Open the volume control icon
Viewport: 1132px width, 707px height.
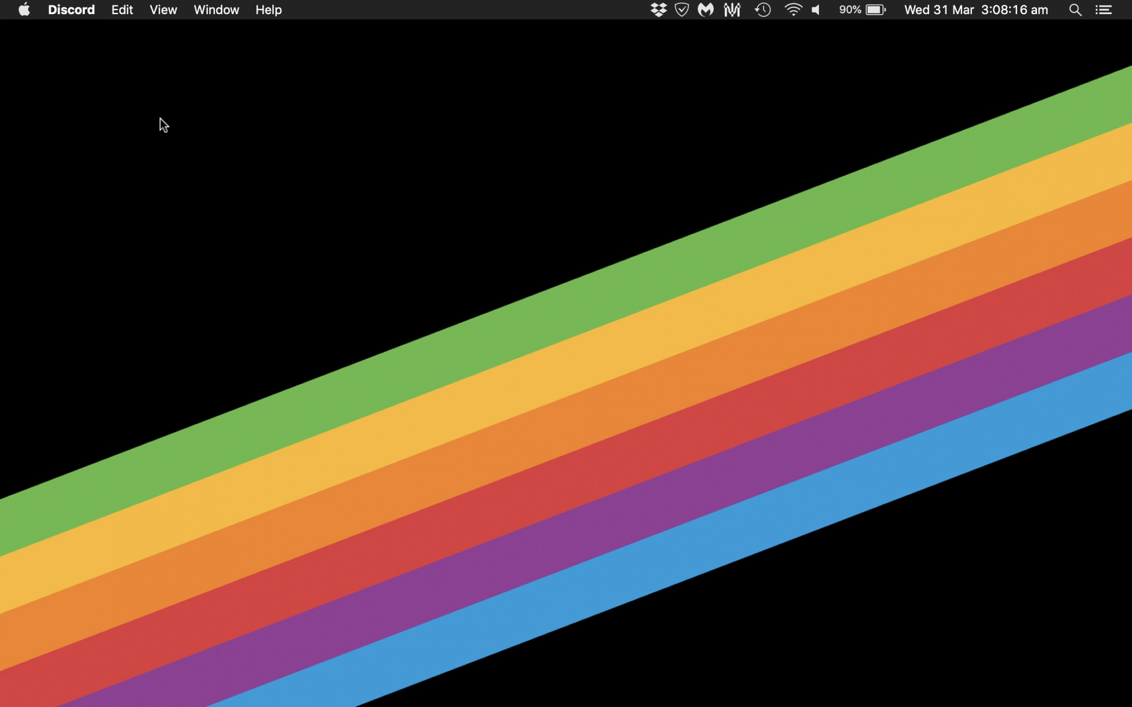pyautogui.click(x=816, y=10)
